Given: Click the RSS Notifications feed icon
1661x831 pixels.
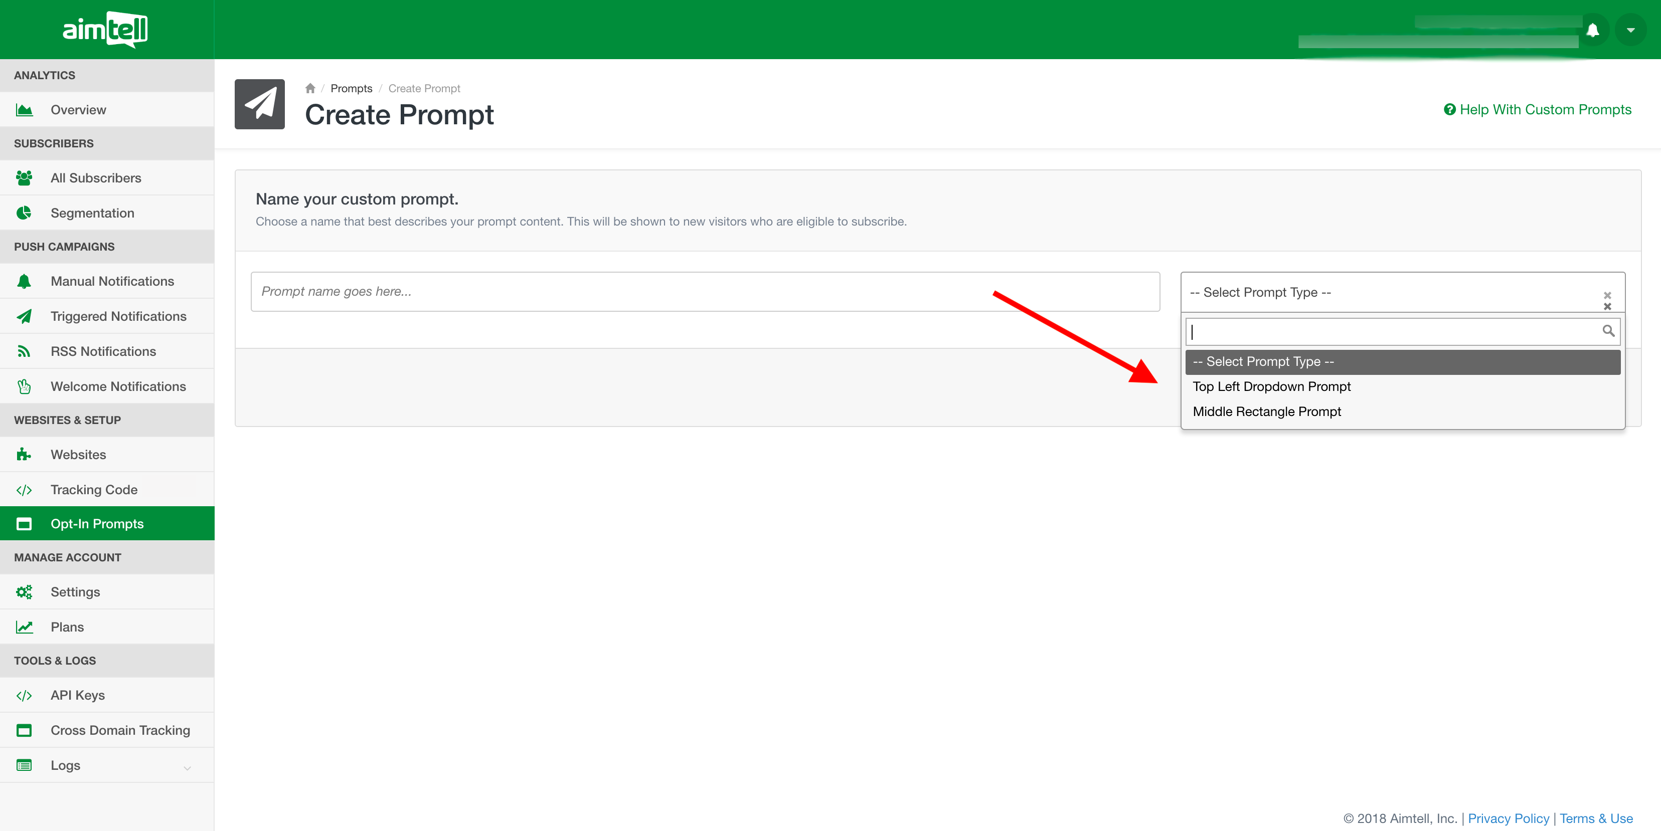Looking at the screenshot, I should point(25,351).
